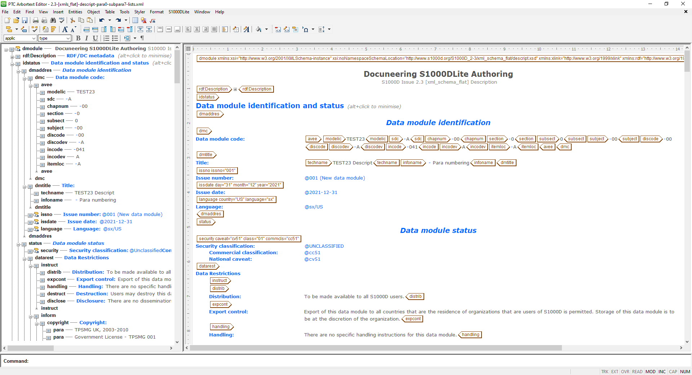Apply a numbered list from the toolbar

tap(106, 38)
